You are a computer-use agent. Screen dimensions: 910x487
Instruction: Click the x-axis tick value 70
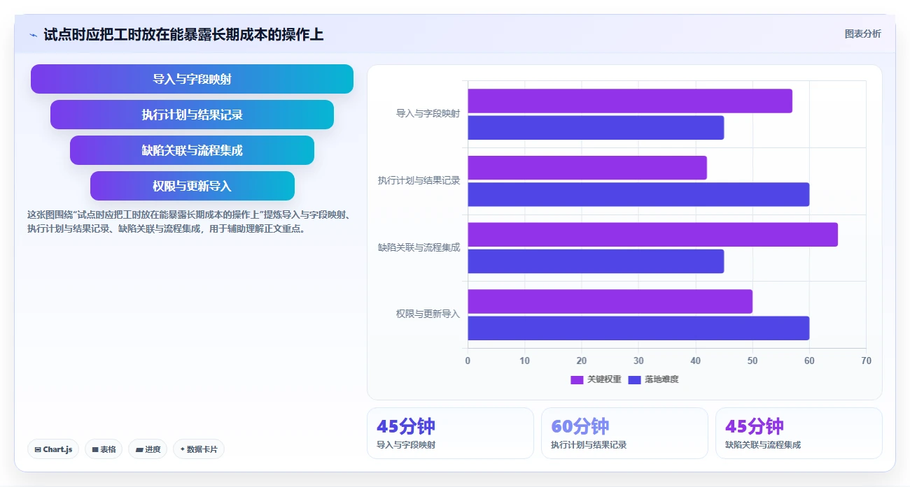(x=867, y=361)
